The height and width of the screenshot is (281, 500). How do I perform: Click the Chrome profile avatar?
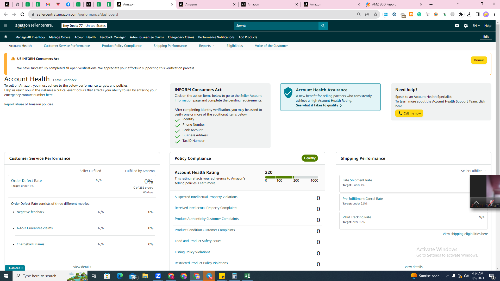pos(486,14)
